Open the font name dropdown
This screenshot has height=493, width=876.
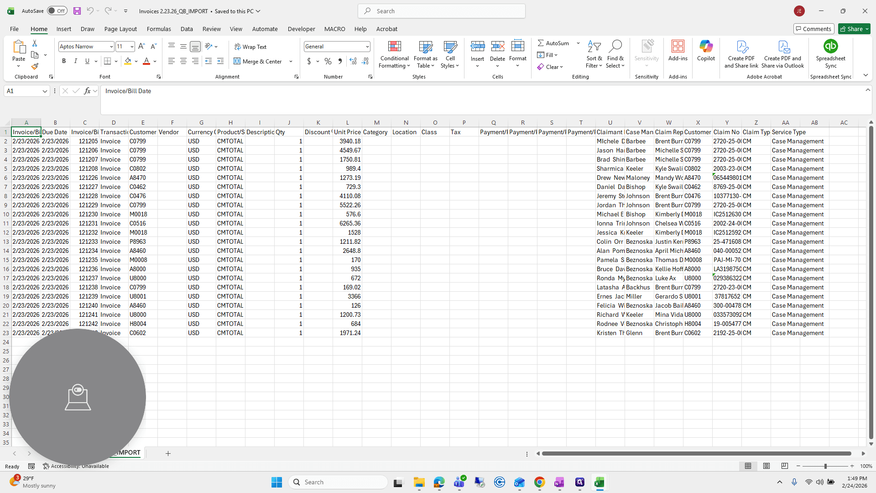[111, 47]
